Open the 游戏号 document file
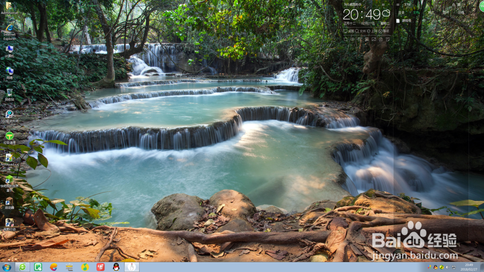The height and width of the screenshot is (272, 484). (404, 21)
